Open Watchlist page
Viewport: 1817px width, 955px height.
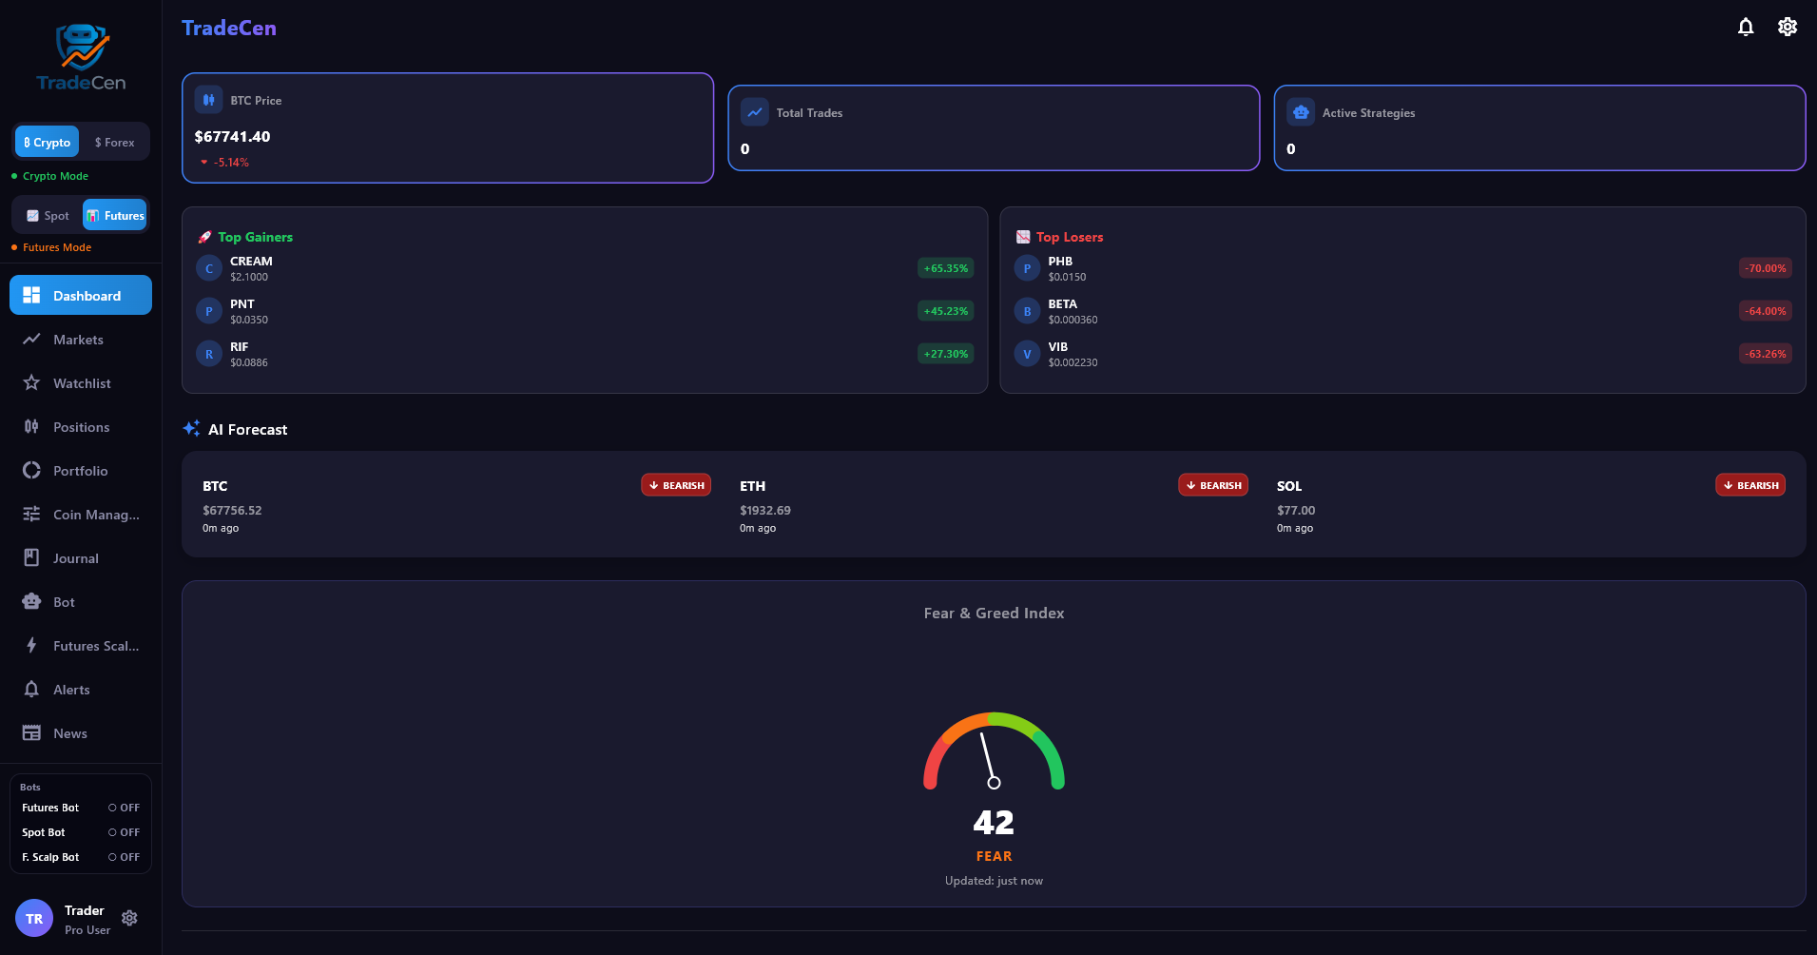81,382
